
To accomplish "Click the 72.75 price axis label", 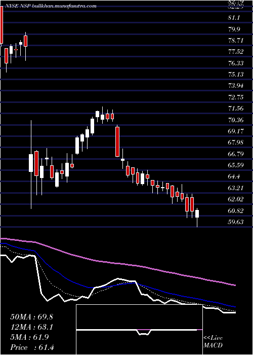I will tap(236, 97).
